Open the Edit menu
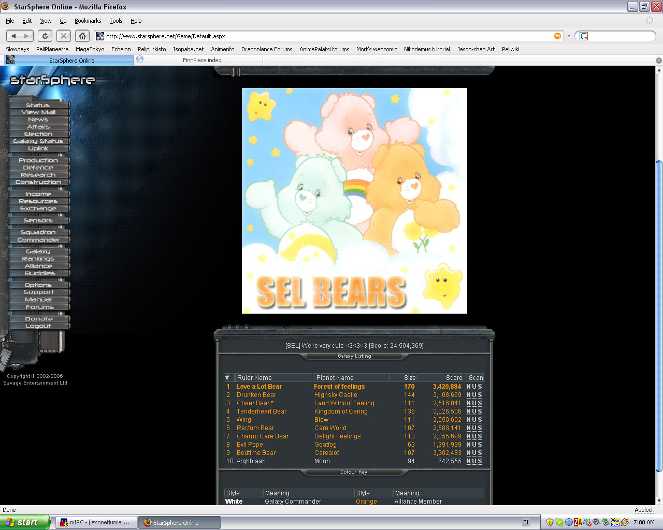 (27, 21)
